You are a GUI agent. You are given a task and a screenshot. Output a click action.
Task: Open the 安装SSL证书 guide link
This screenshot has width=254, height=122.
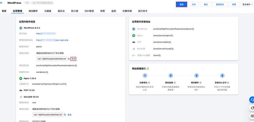(222, 83)
